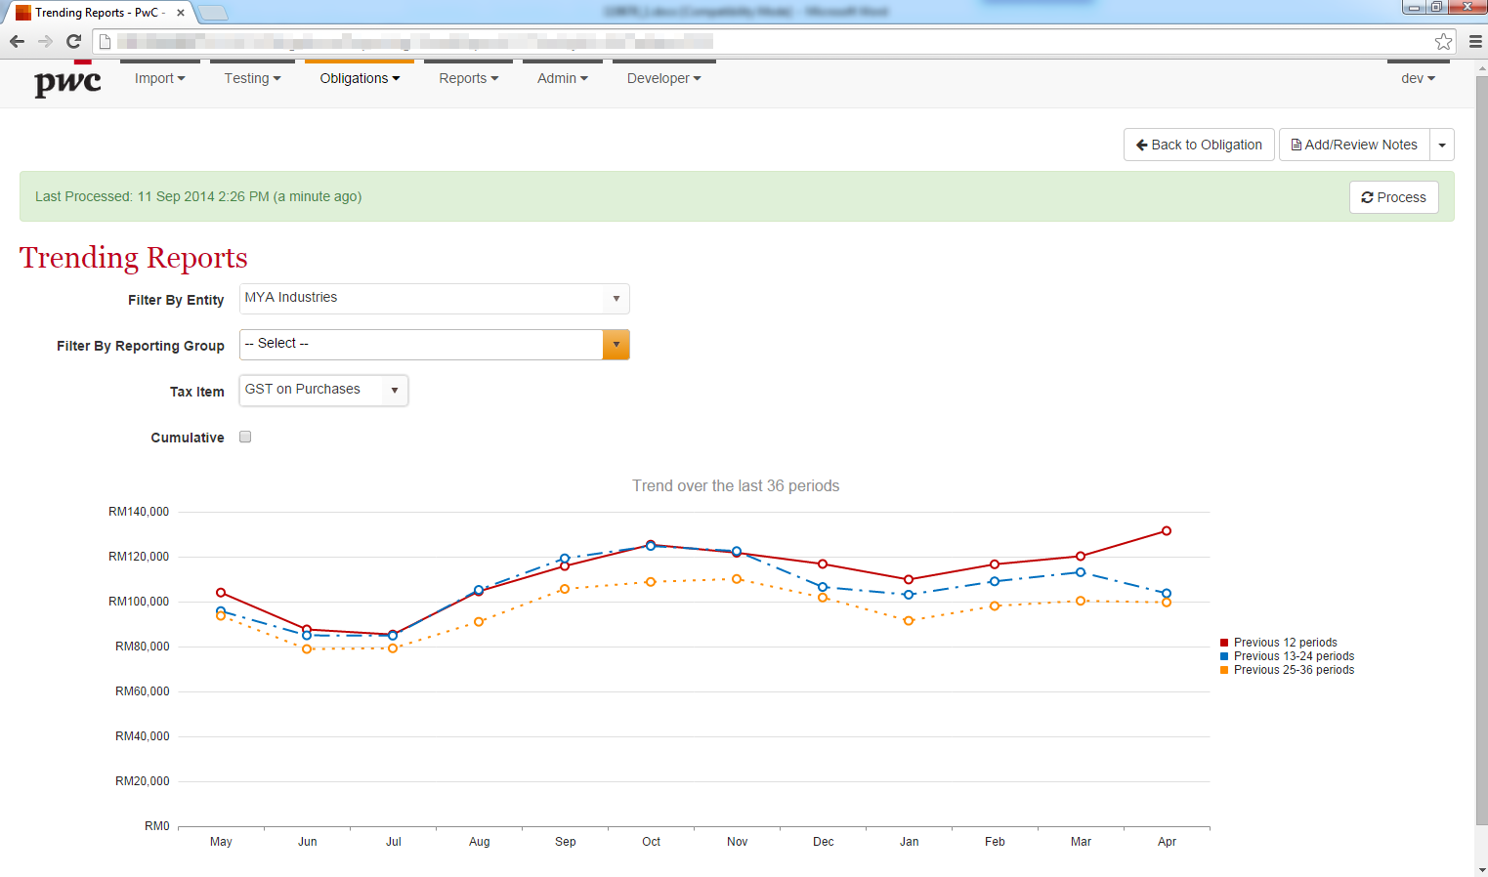Reload the page with the refresh icon
1488x877 pixels.
[73, 41]
